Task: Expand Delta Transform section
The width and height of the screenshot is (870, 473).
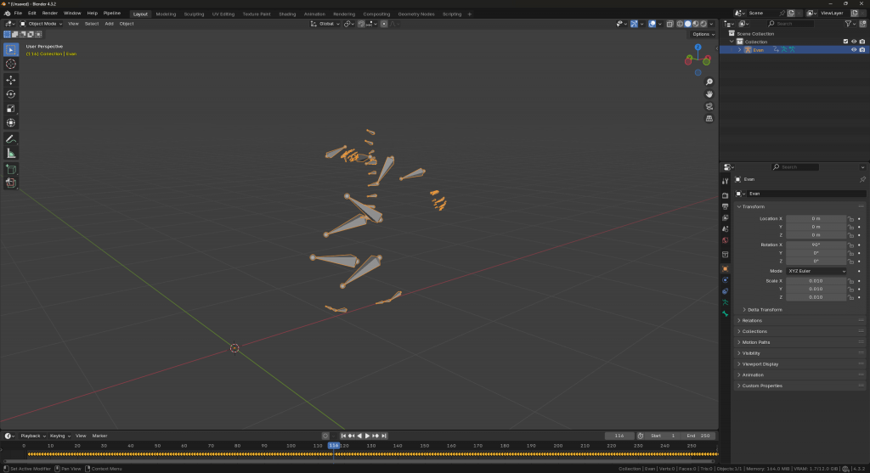Action: 764,310
